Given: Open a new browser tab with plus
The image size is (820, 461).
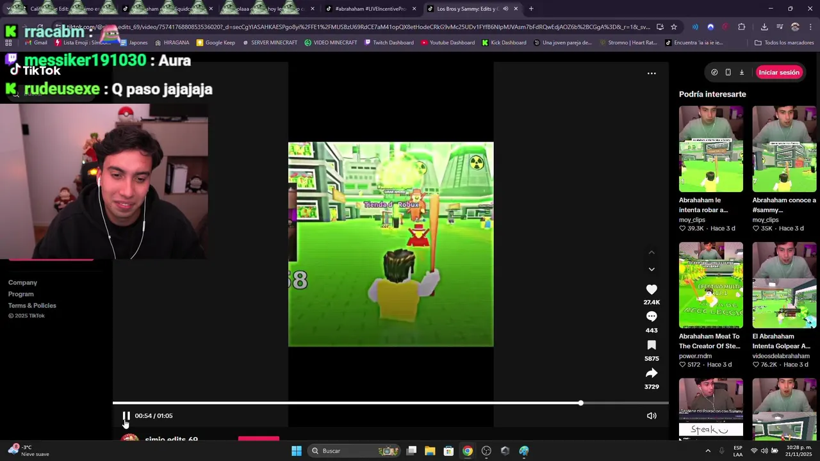Looking at the screenshot, I should click(531, 9).
